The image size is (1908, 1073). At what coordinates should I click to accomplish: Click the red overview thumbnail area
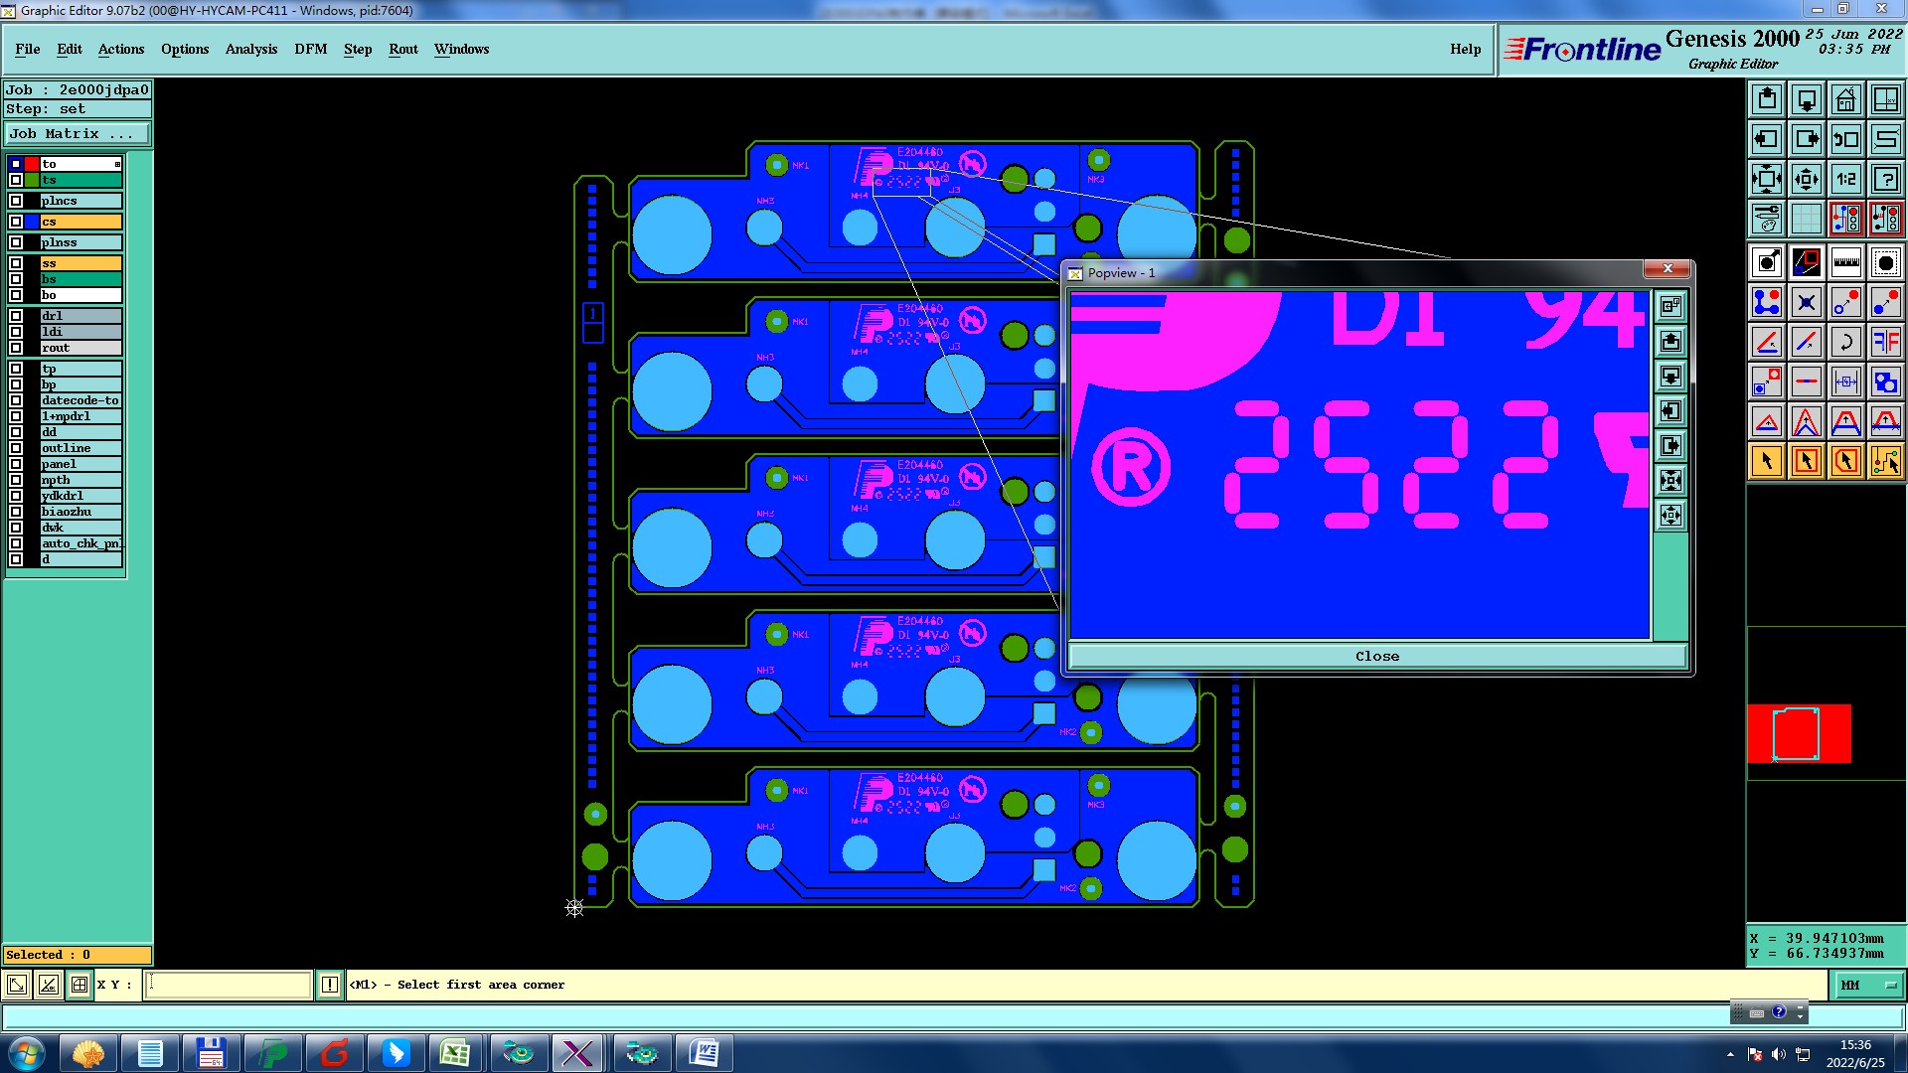(x=1799, y=733)
